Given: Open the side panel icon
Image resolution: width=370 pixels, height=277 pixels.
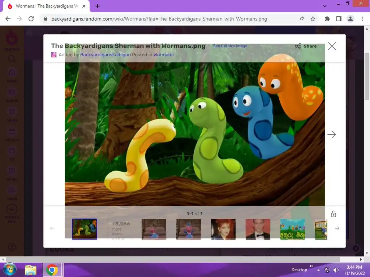Looking at the screenshot, I should point(339,19).
